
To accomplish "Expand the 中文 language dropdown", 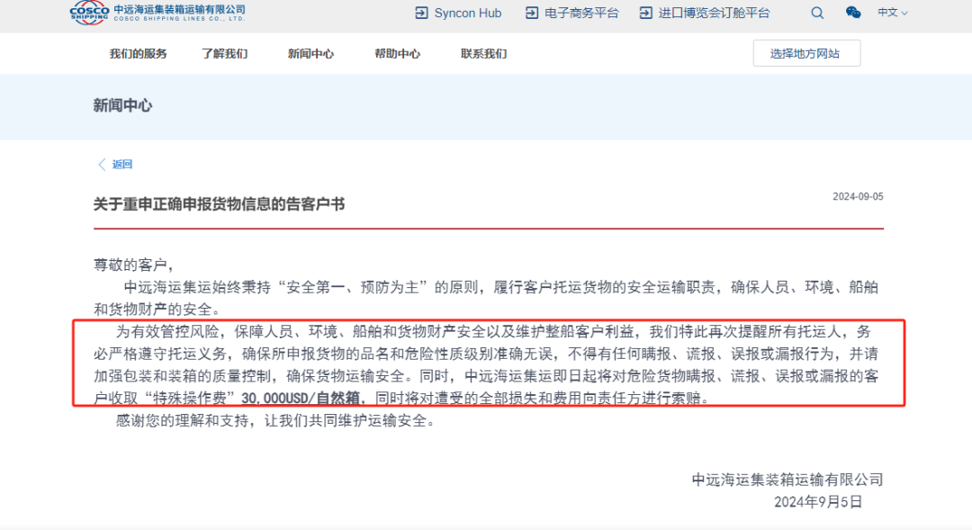I will pos(892,13).
